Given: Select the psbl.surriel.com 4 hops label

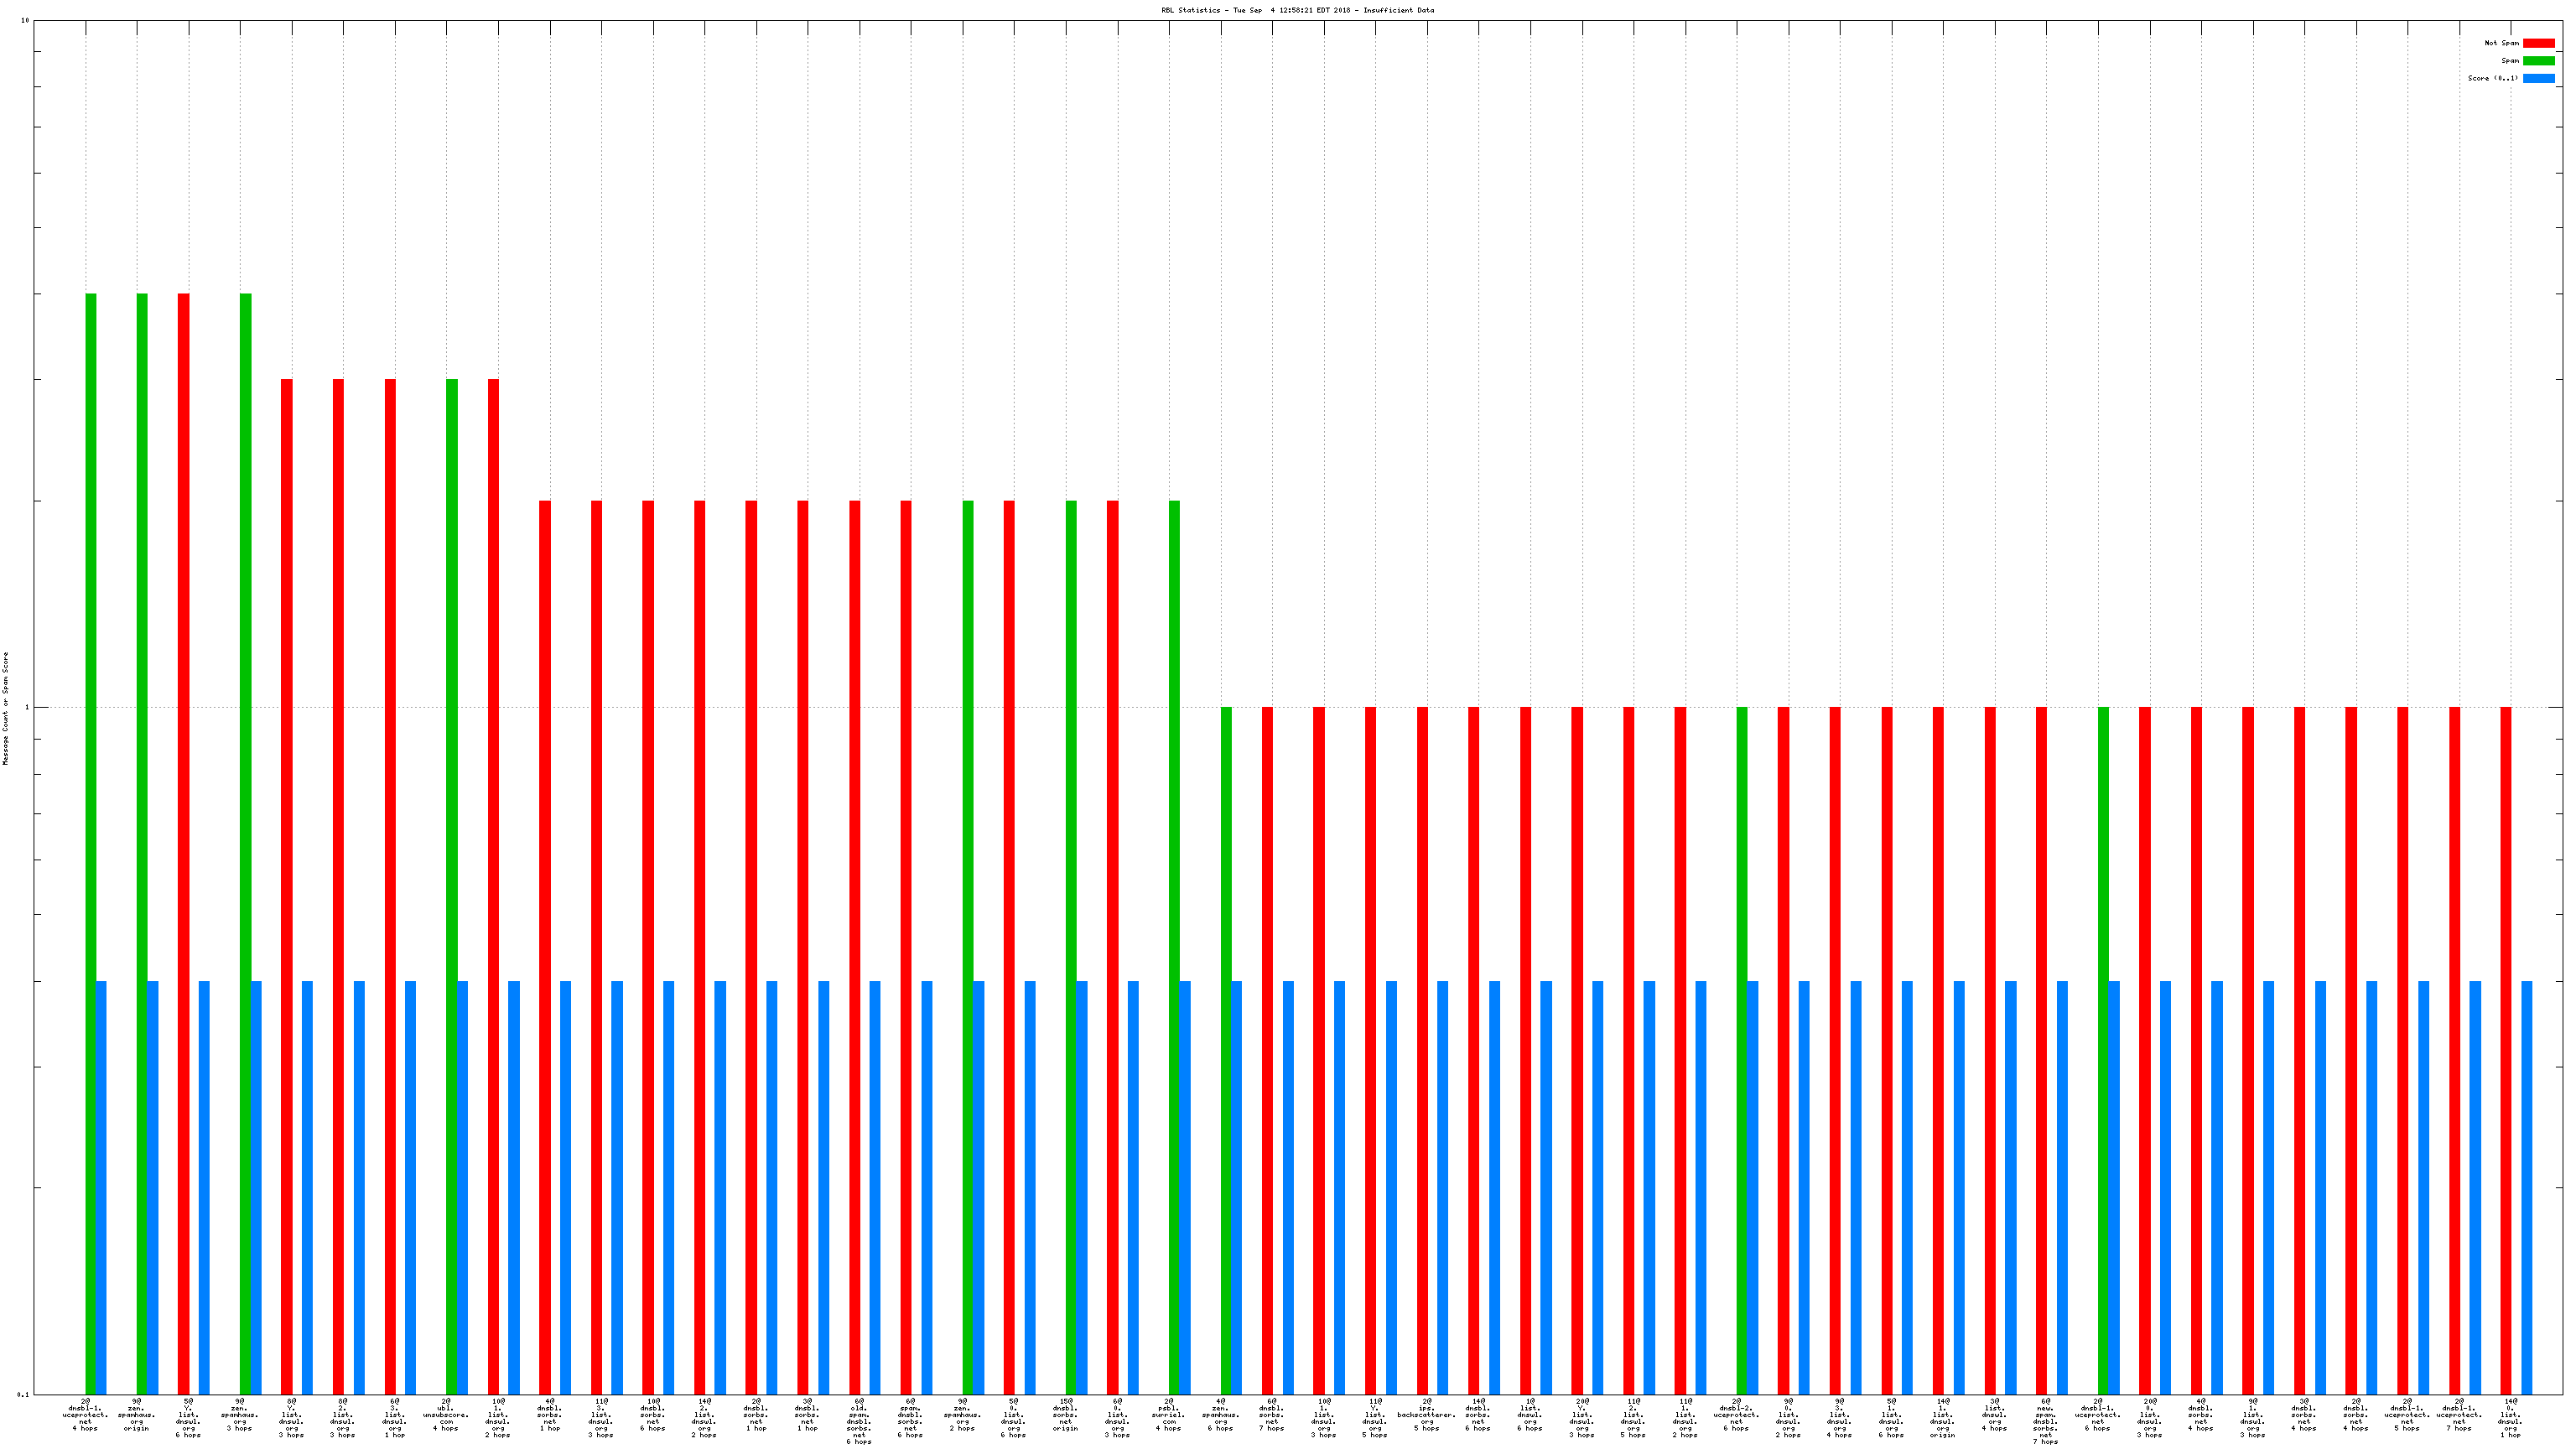Looking at the screenshot, I should [x=1168, y=1415].
